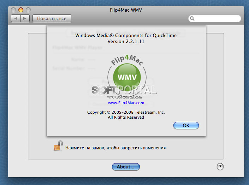Click the padlock icon to prevent changes

click(x=58, y=146)
